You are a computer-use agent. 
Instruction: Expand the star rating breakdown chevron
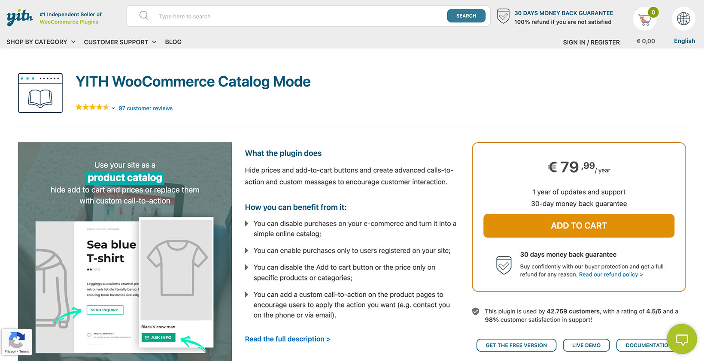point(112,108)
